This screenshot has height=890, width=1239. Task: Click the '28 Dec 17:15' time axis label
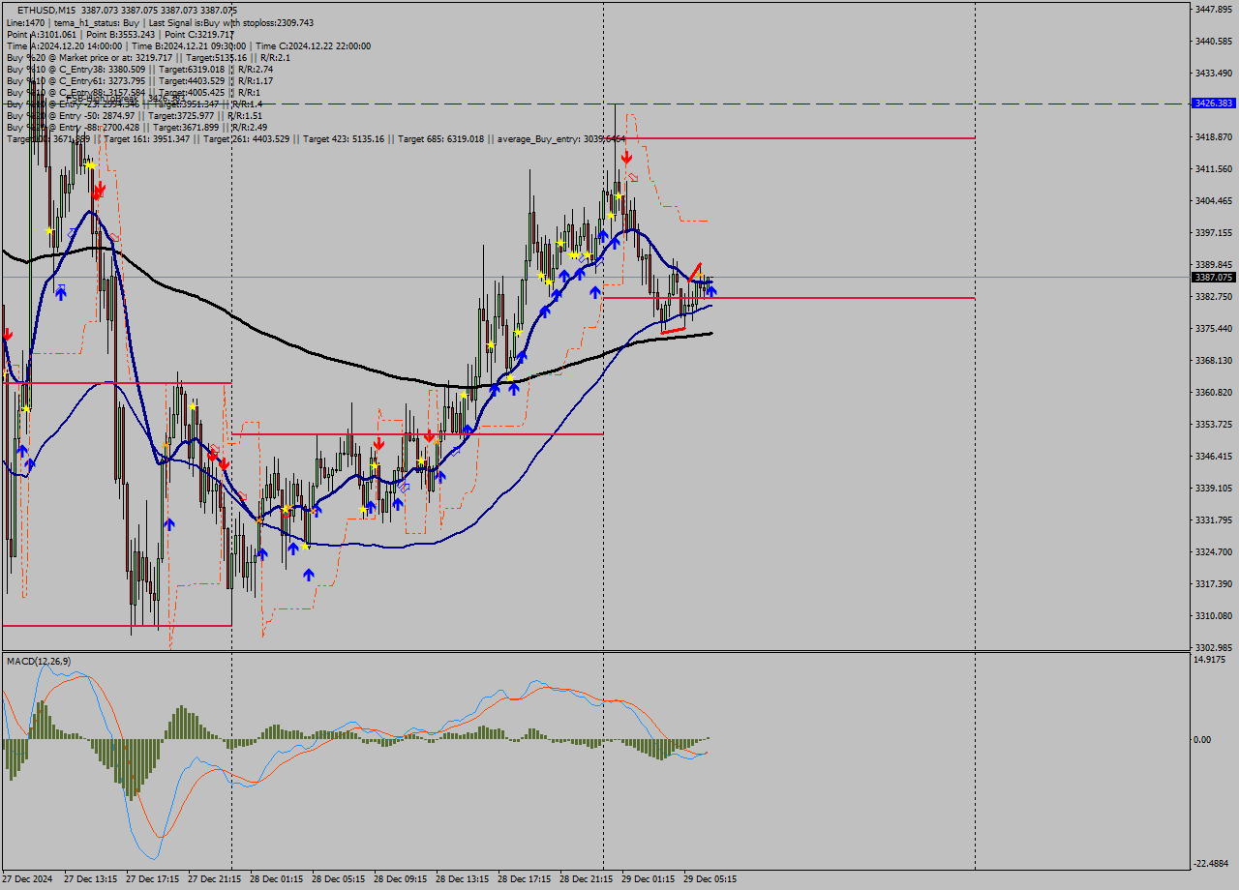(x=525, y=879)
